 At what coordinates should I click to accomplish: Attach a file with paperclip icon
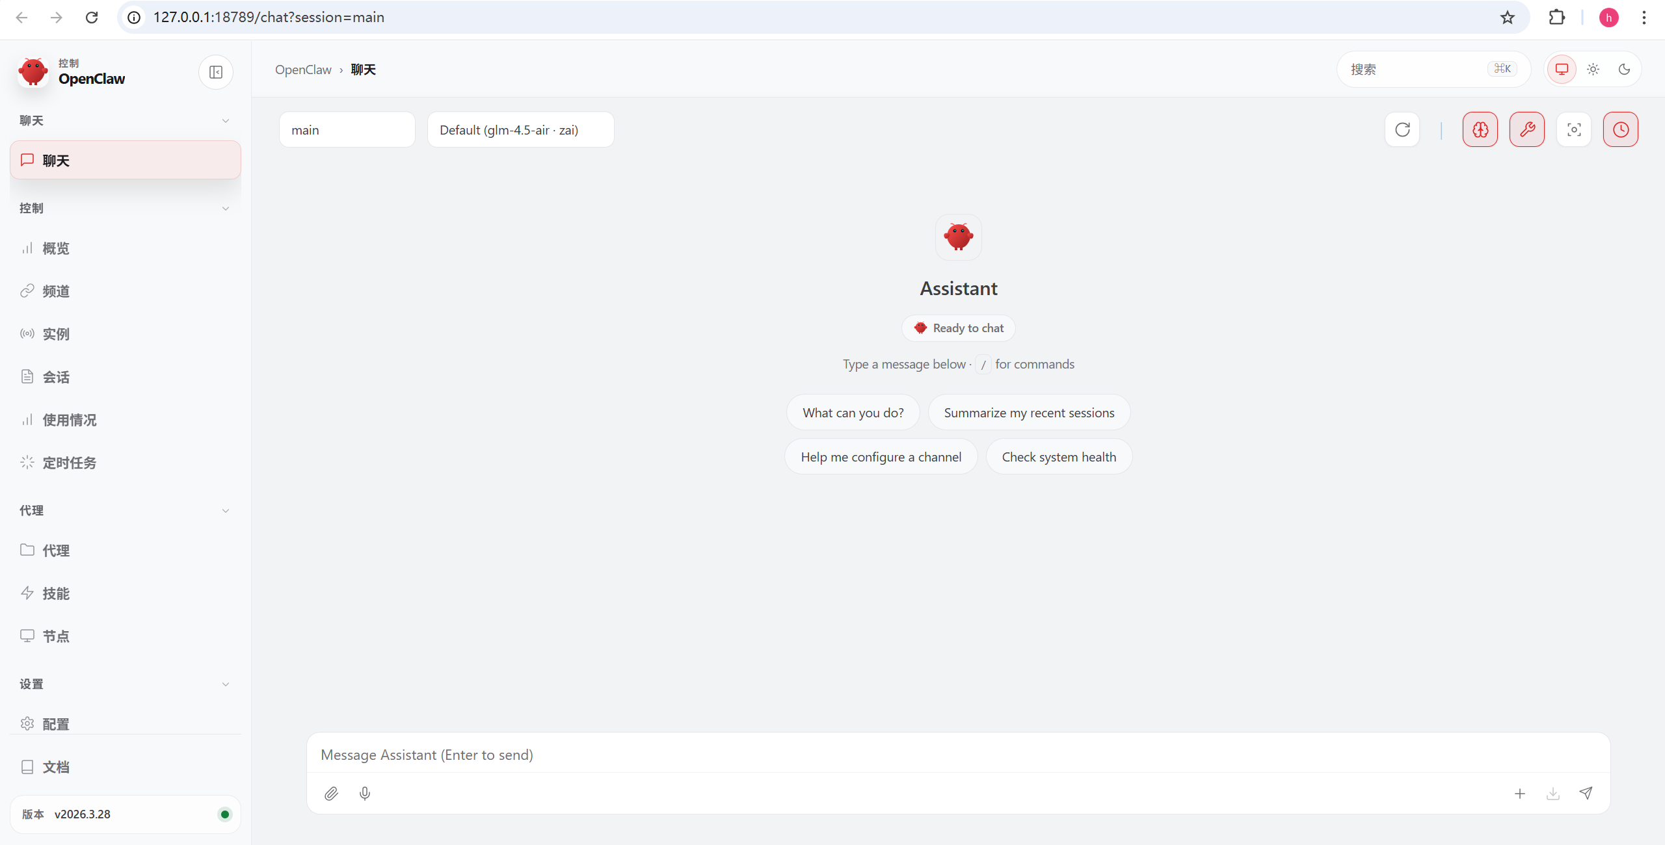pos(331,794)
